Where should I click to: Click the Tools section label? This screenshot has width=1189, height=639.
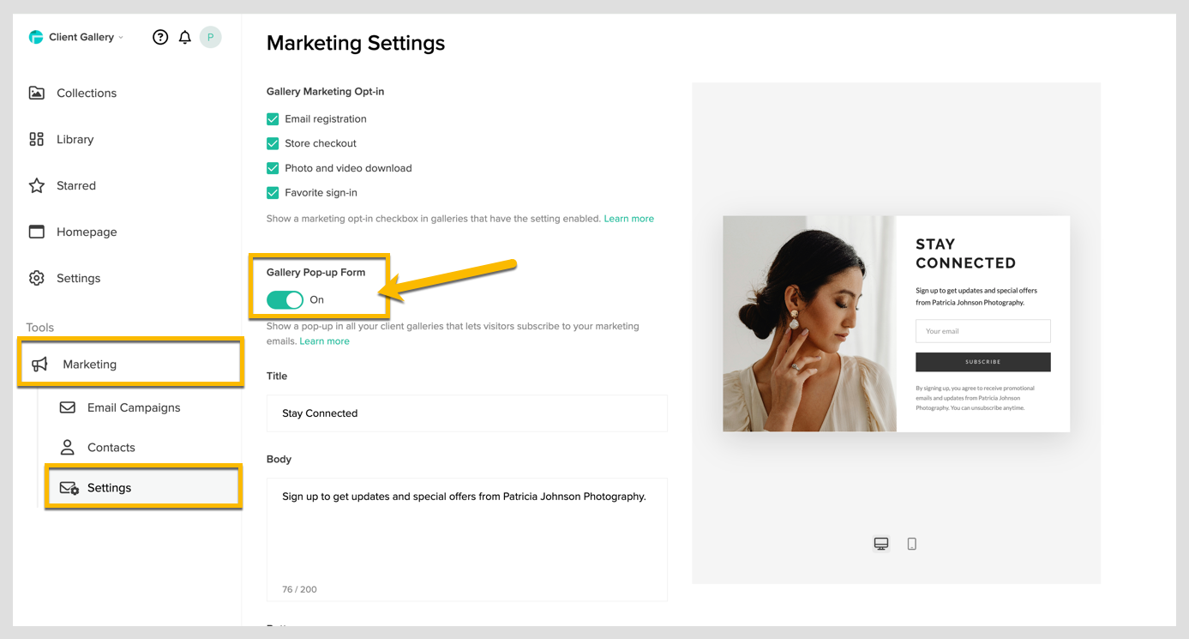[x=39, y=328]
